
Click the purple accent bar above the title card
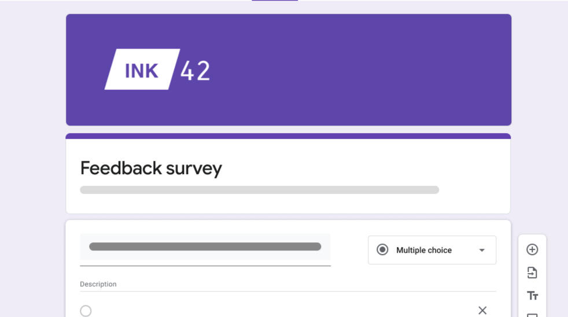[x=288, y=136]
